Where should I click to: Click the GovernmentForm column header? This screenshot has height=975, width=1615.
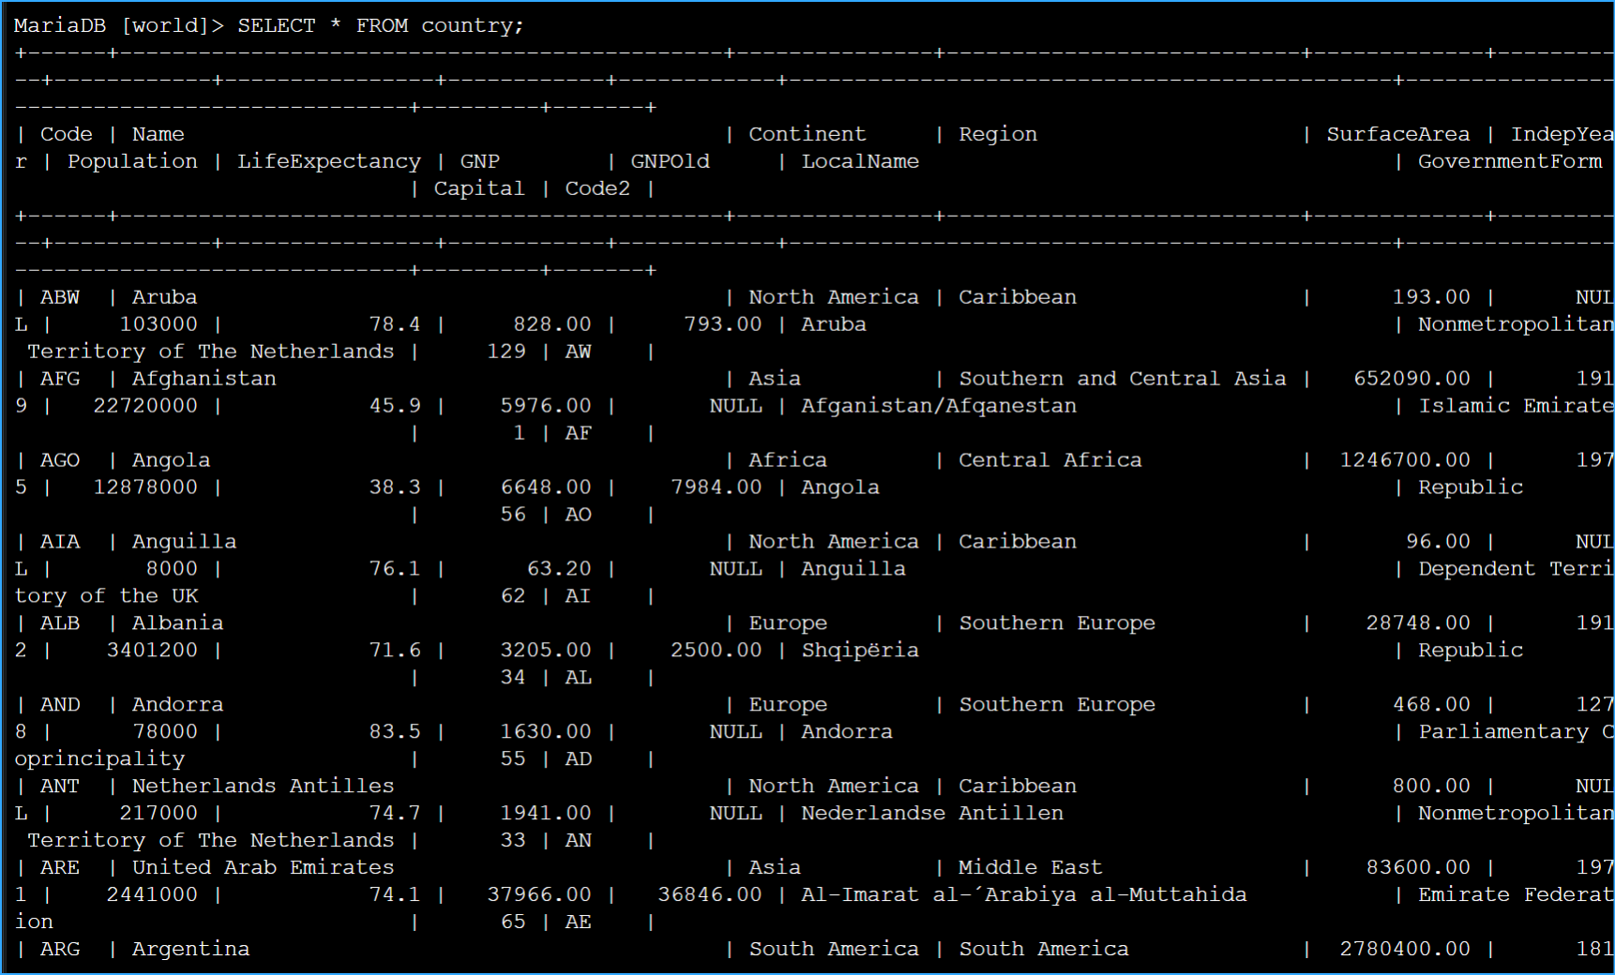pyautogui.click(x=1509, y=161)
